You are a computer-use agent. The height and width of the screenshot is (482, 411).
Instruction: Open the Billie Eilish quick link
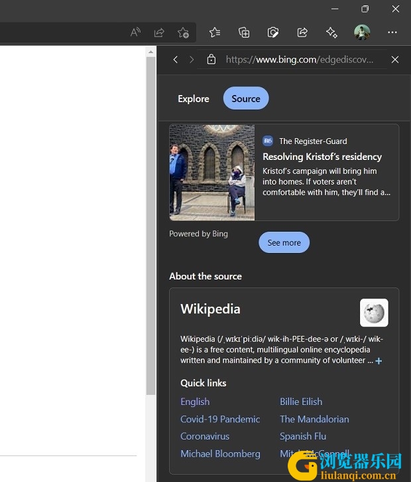click(301, 402)
